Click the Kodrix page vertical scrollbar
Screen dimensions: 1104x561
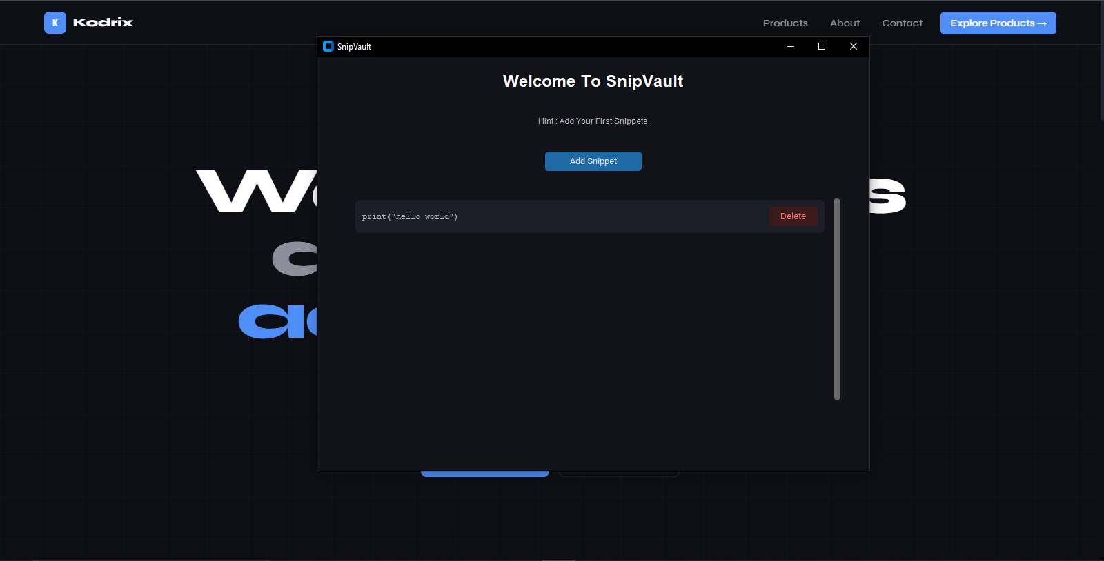(x=1101, y=62)
